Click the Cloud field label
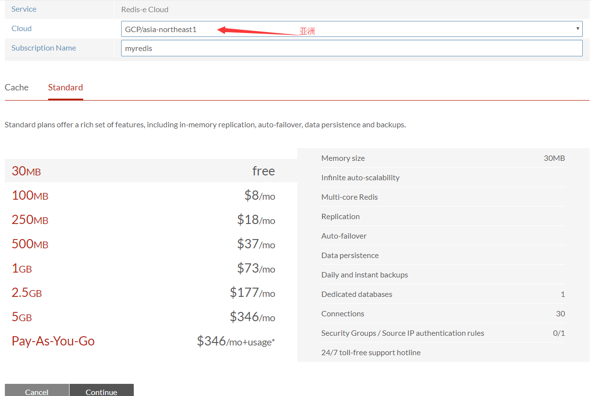The image size is (592, 396). (x=21, y=29)
